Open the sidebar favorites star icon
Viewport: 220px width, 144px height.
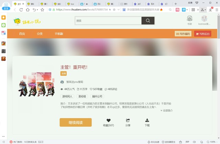[3, 17]
